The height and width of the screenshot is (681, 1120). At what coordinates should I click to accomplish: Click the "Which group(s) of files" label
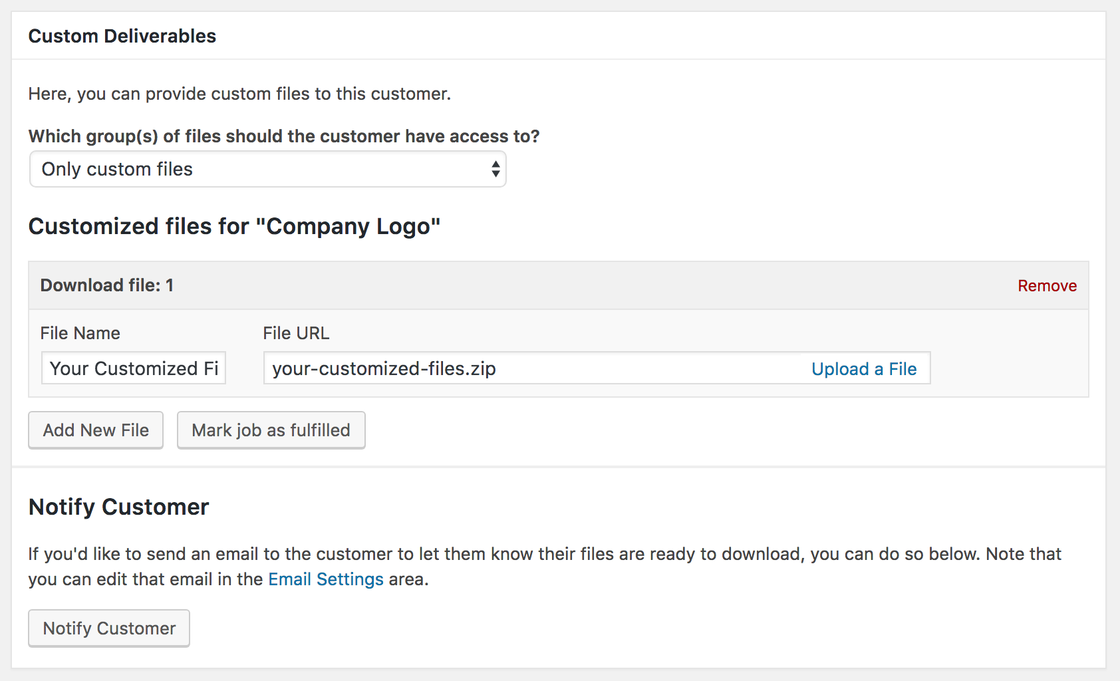(x=284, y=136)
